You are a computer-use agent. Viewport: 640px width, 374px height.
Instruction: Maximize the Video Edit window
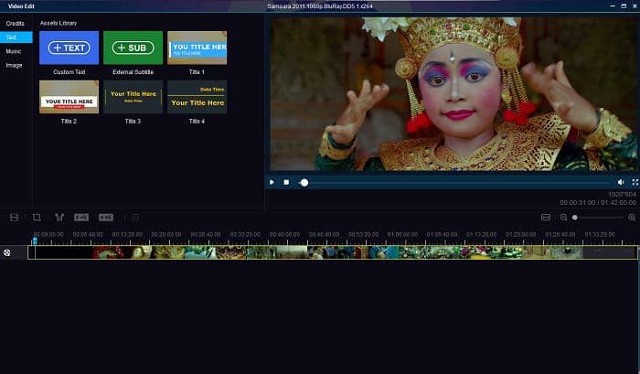tap(624, 6)
